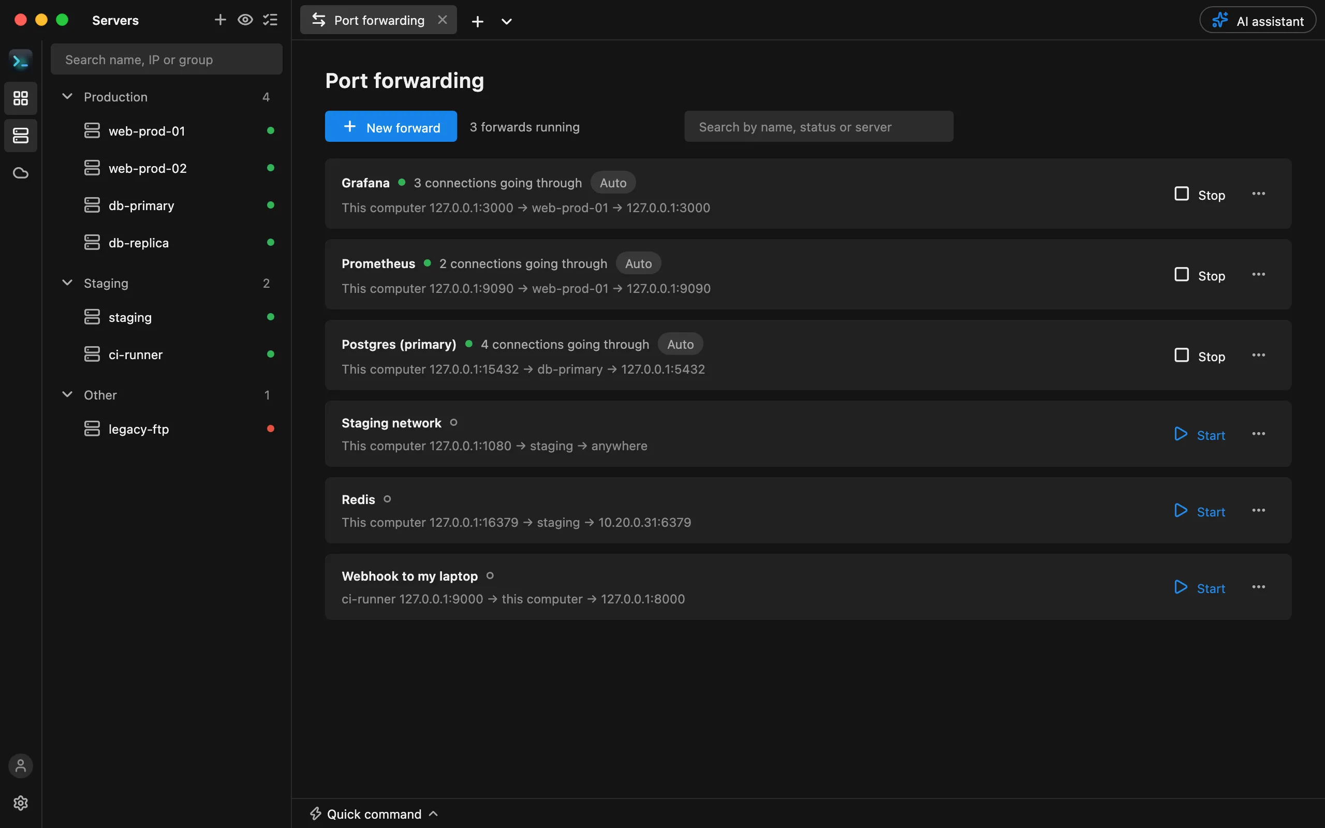The image size is (1325, 828).
Task: Open the tab list dropdown chevron
Action: pyautogui.click(x=507, y=21)
